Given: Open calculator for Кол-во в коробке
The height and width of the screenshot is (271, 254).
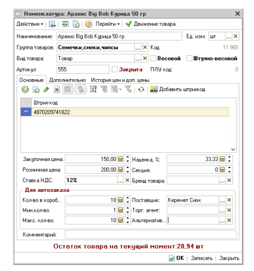Looking at the screenshot, I should (x=121, y=200).
